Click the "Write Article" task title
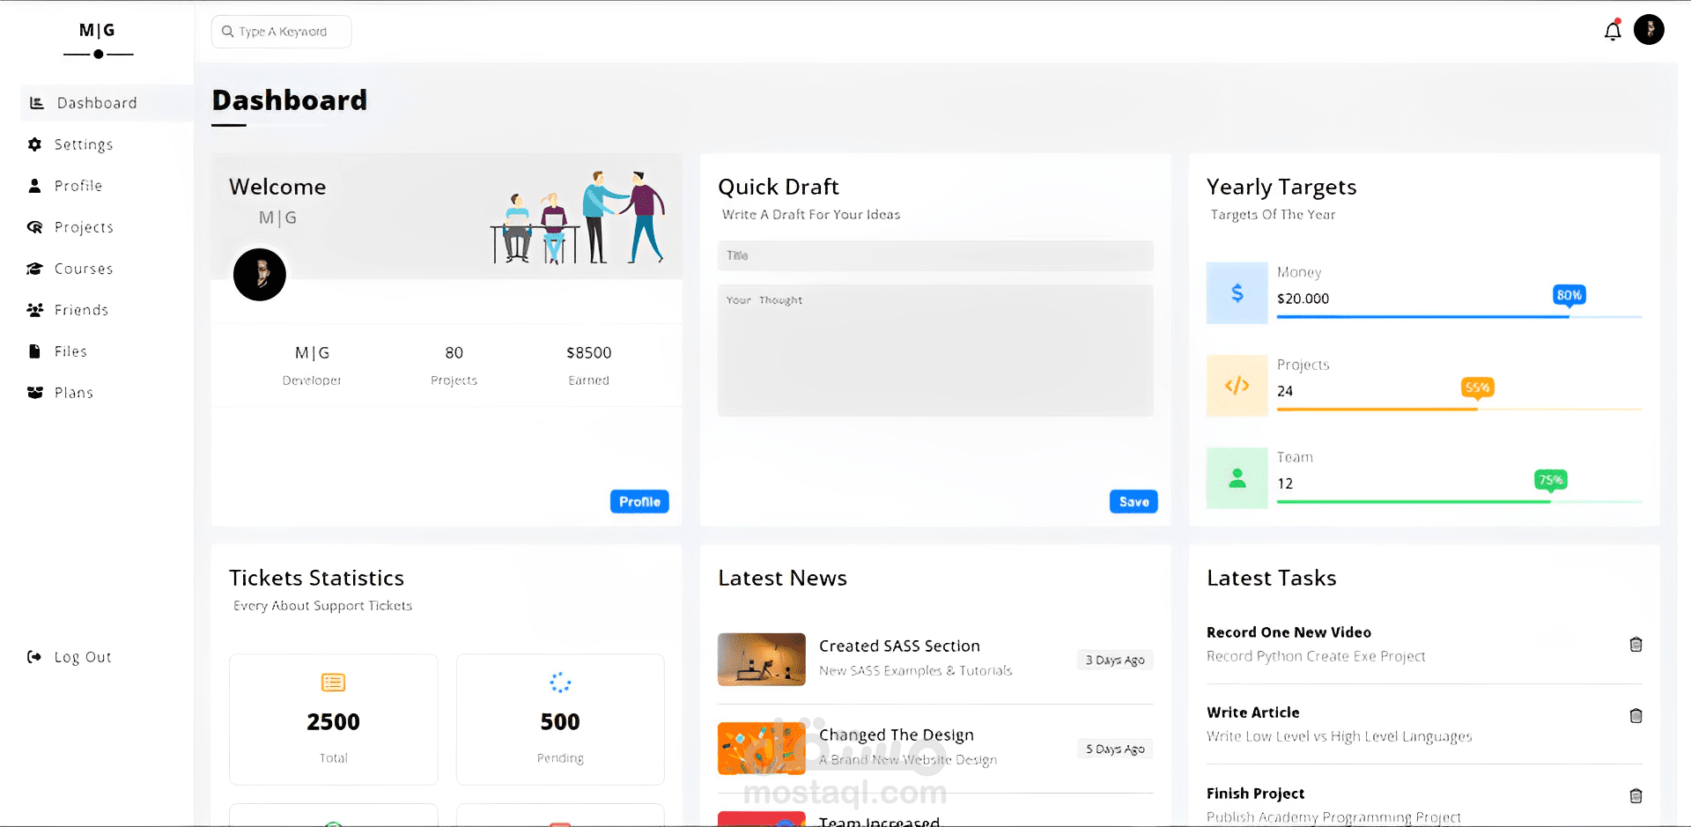 pyautogui.click(x=1252, y=713)
